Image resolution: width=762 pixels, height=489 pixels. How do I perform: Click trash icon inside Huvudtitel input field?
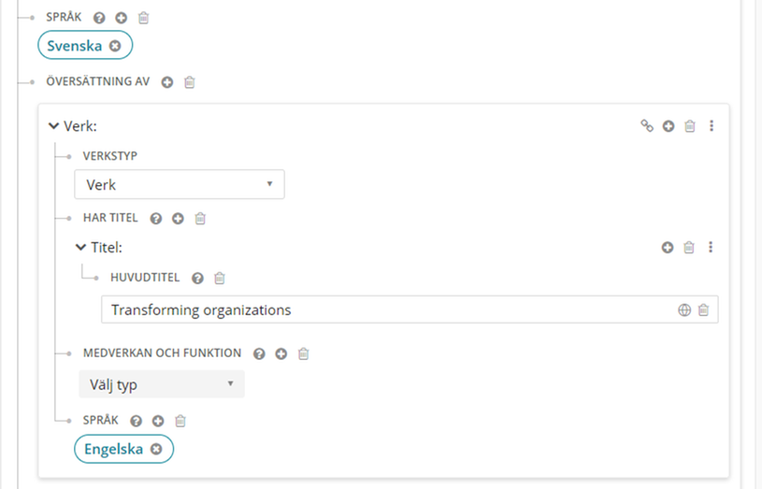(x=704, y=310)
